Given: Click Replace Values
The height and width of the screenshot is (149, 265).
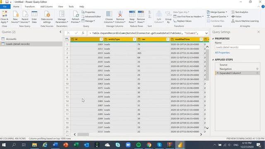Looking at the screenshot, I should tap(182, 21).
